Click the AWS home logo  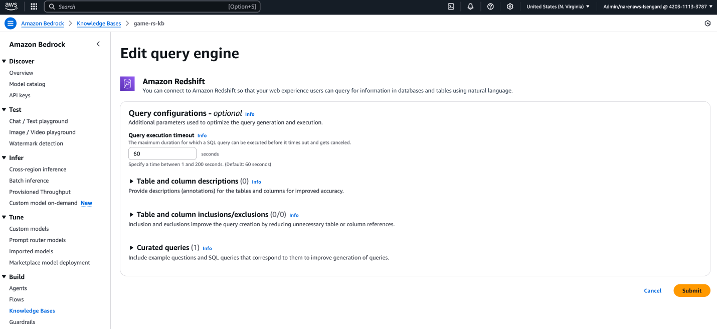(x=11, y=6)
